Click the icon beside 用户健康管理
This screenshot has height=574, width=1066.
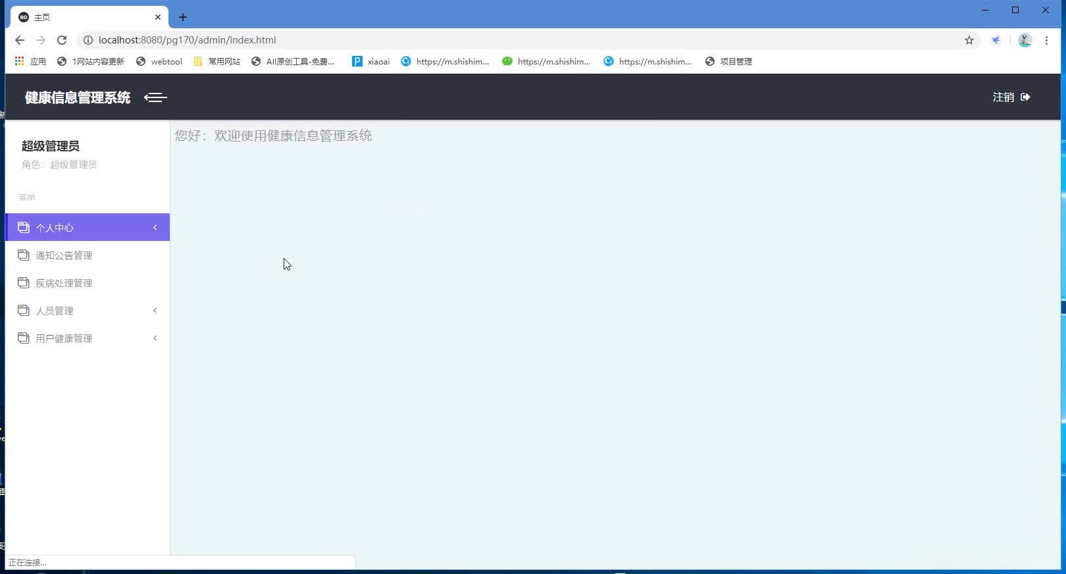pyautogui.click(x=24, y=338)
